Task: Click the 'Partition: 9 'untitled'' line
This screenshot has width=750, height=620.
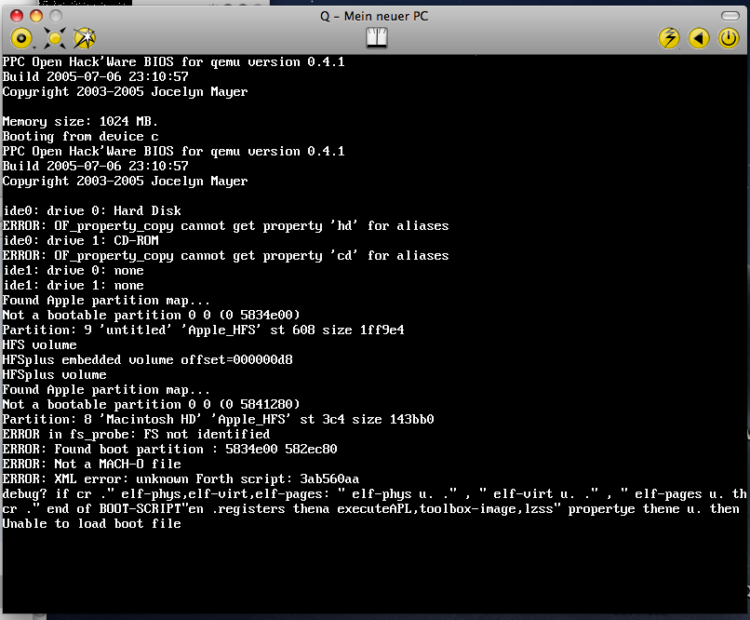Action: pos(203,330)
